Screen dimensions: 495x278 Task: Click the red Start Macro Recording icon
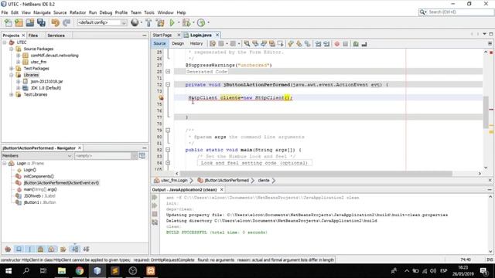[337, 44]
